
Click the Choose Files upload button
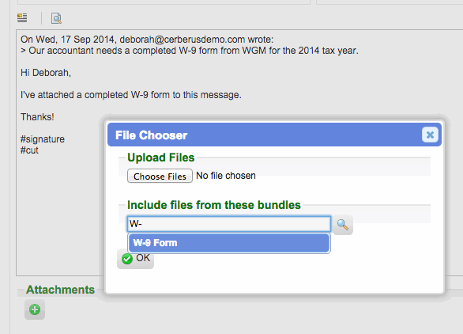pyautogui.click(x=160, y=176)
